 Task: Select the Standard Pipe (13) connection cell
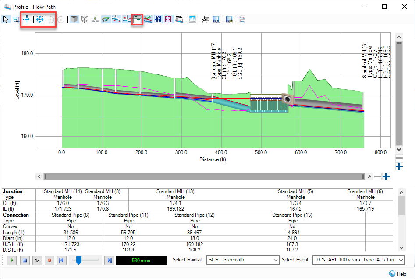pyautogui.click(x=292, y=215)
